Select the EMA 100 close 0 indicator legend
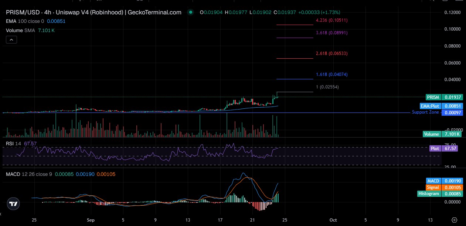This screenshot has height=226, width=466. tap(25, 21)
